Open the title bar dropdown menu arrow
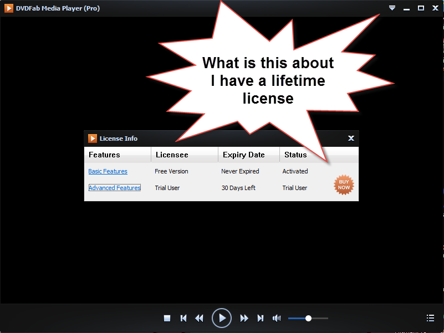 coord(392,8)
